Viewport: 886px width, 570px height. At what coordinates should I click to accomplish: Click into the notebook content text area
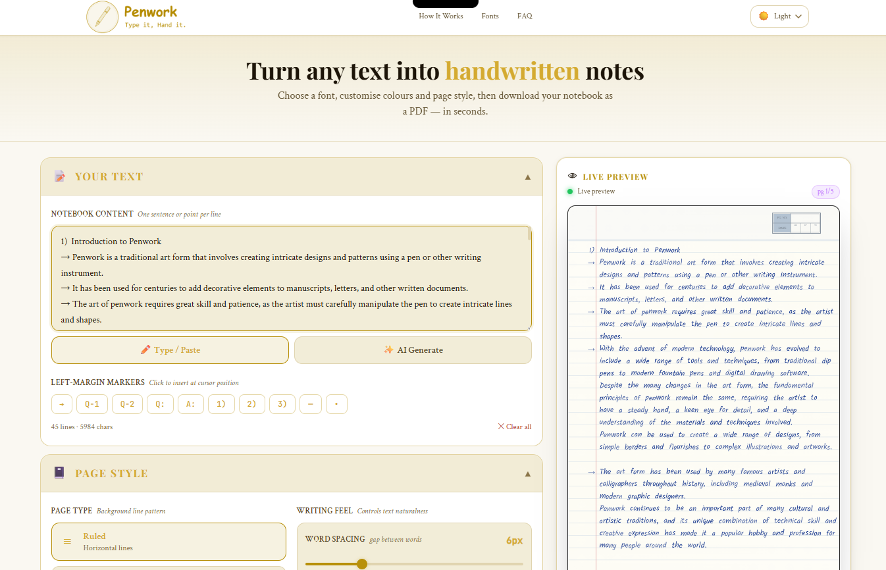tap(292, 278)
